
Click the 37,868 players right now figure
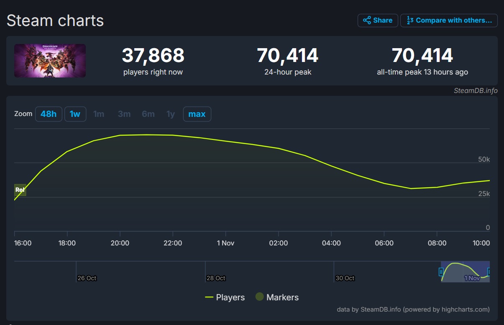click(153, 56)
